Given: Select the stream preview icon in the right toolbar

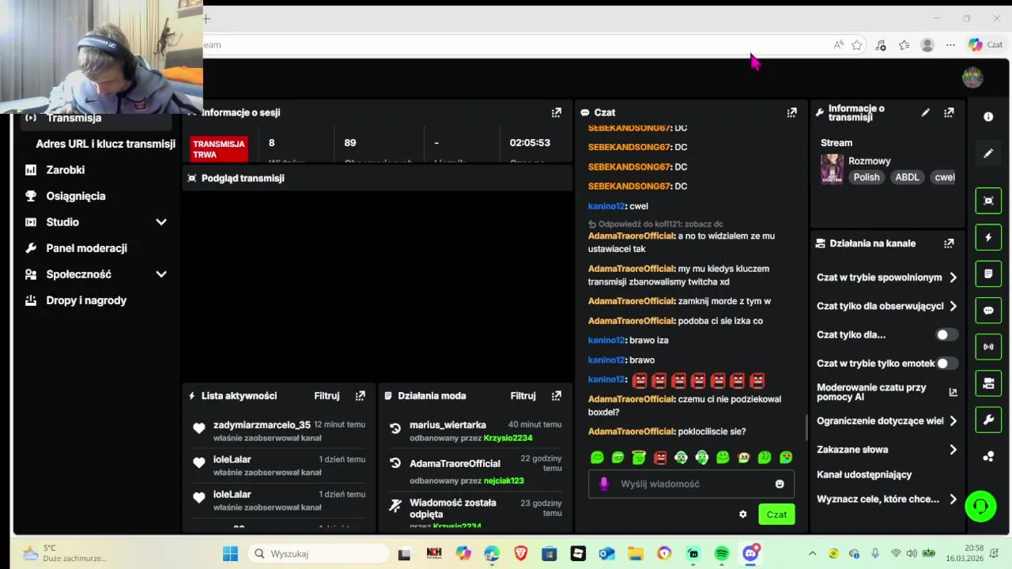Looking at the screenshot, I should pos(988,201).
